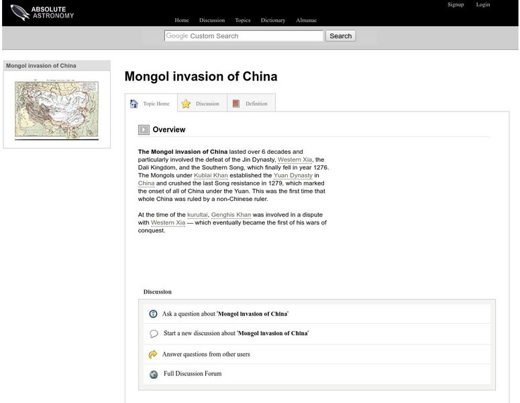Open the Mongol invasion map thumbnail

56,109
